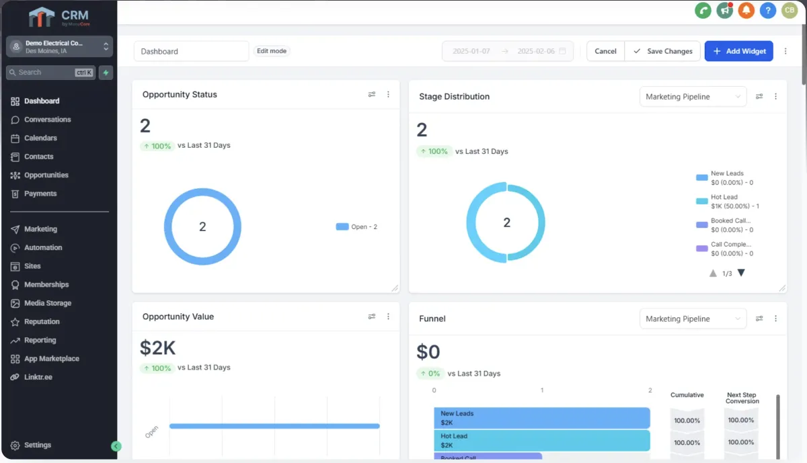Open Opportunity Status widget filter settings icon
The height and width of the screenshot is (463, 807).
click(x=372, y=95)
